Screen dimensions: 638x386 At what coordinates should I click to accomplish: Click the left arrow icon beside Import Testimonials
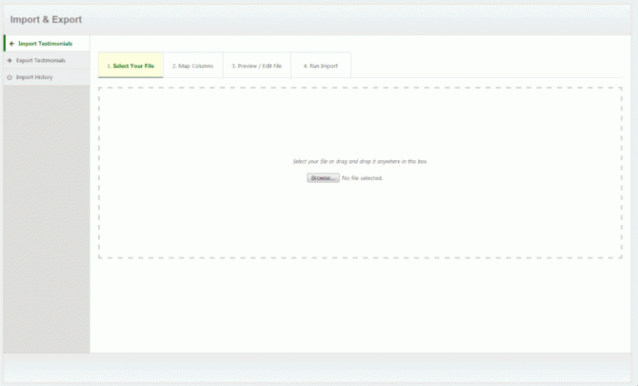[x=11, y=43]
